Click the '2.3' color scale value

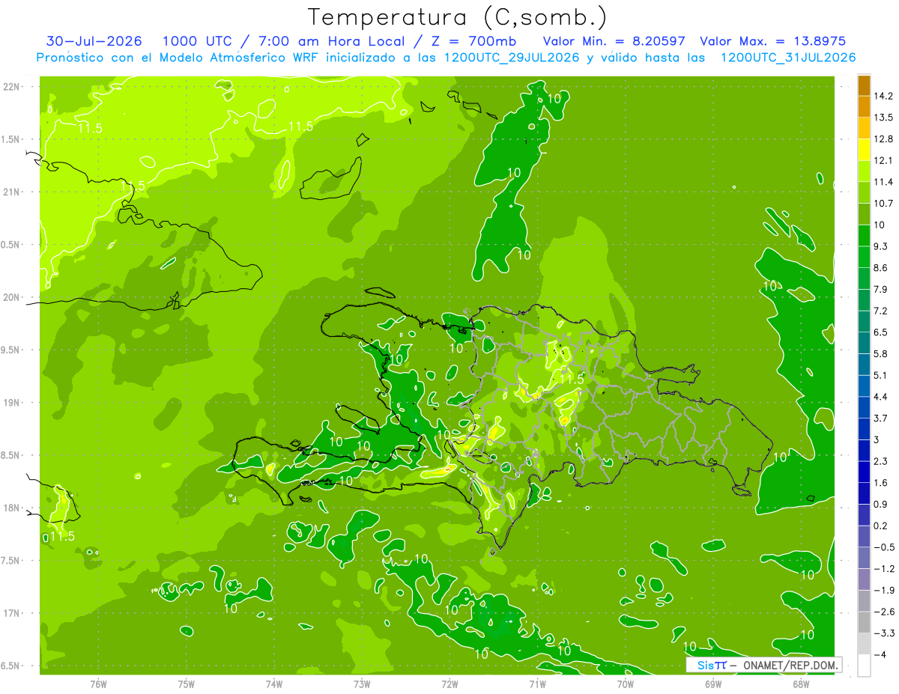pyautogui.click(x=881, y=461)
